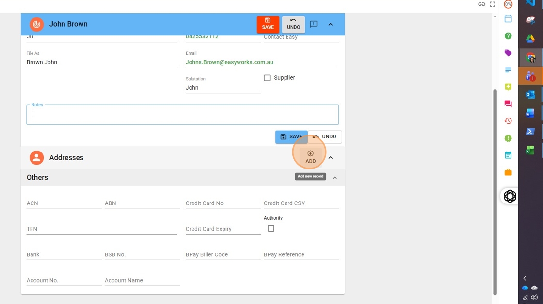Enable the Authority checkbox
The image size is (543, 304).
point(271,228)
